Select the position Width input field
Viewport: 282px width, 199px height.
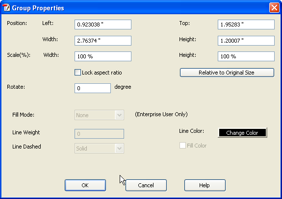click(x=103, y=41)
